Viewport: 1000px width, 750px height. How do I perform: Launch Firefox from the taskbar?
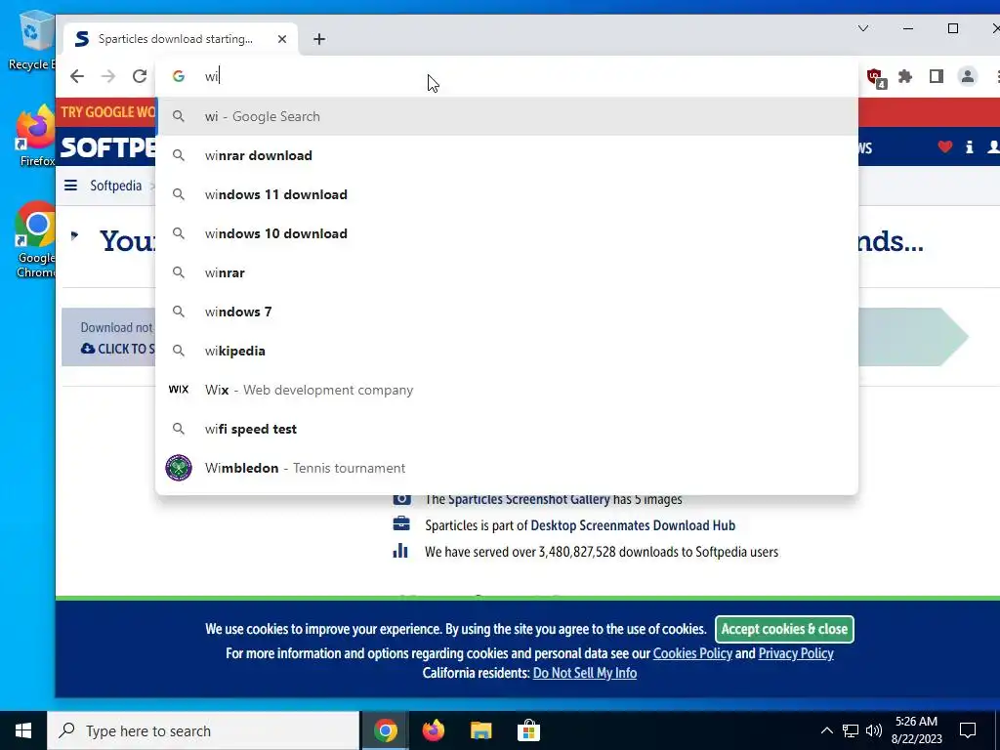[x=433, y=730]
